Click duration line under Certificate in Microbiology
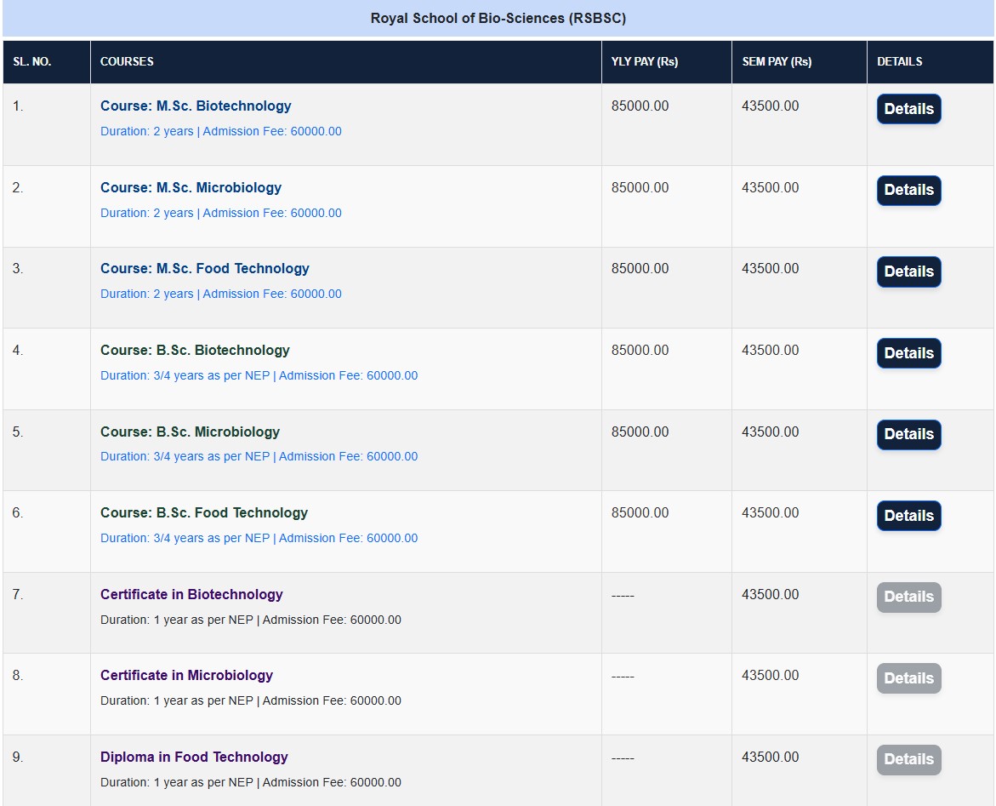Viewport: 996px width, 806px height. coord(251,700)
